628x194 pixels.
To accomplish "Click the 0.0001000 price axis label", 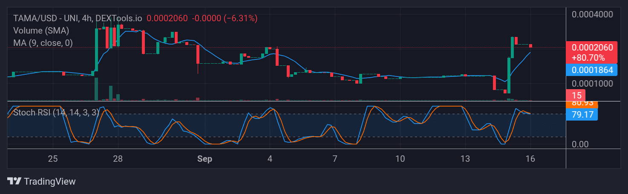I will [592, 83].
